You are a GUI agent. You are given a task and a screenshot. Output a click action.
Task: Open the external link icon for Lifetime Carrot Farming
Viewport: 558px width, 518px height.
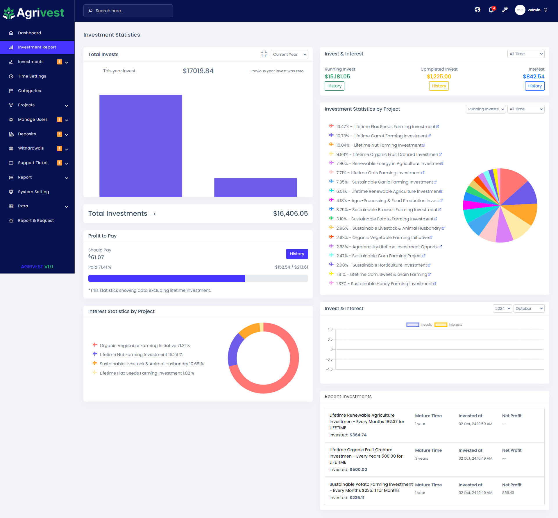[x=430, y=136]
